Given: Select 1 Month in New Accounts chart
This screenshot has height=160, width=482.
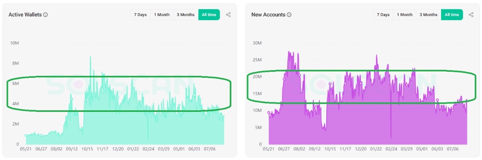Looking at the screenshot, I should pos(405,15).
